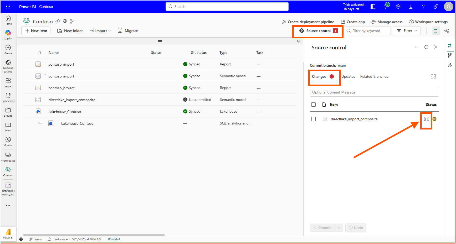This screenshot has width=456, height=244.
Task: Open Monitor hub
Action: tap(8, 141)
